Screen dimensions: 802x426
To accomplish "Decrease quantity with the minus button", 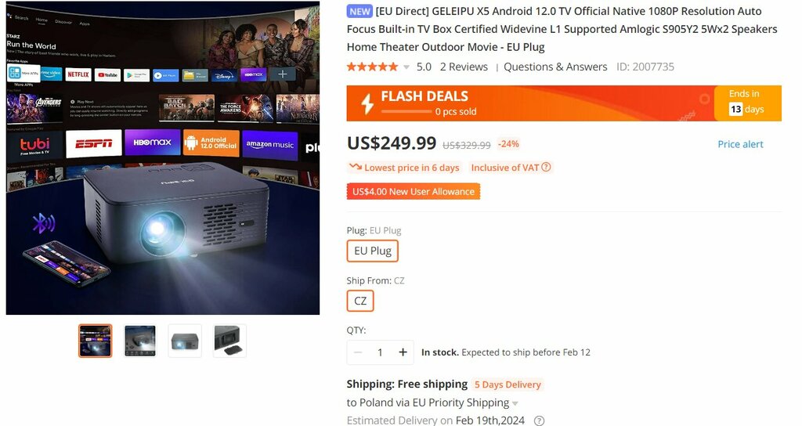I will pos(358,352).
